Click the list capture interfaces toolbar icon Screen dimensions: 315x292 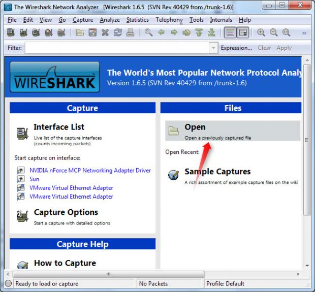tap(11, 33)
